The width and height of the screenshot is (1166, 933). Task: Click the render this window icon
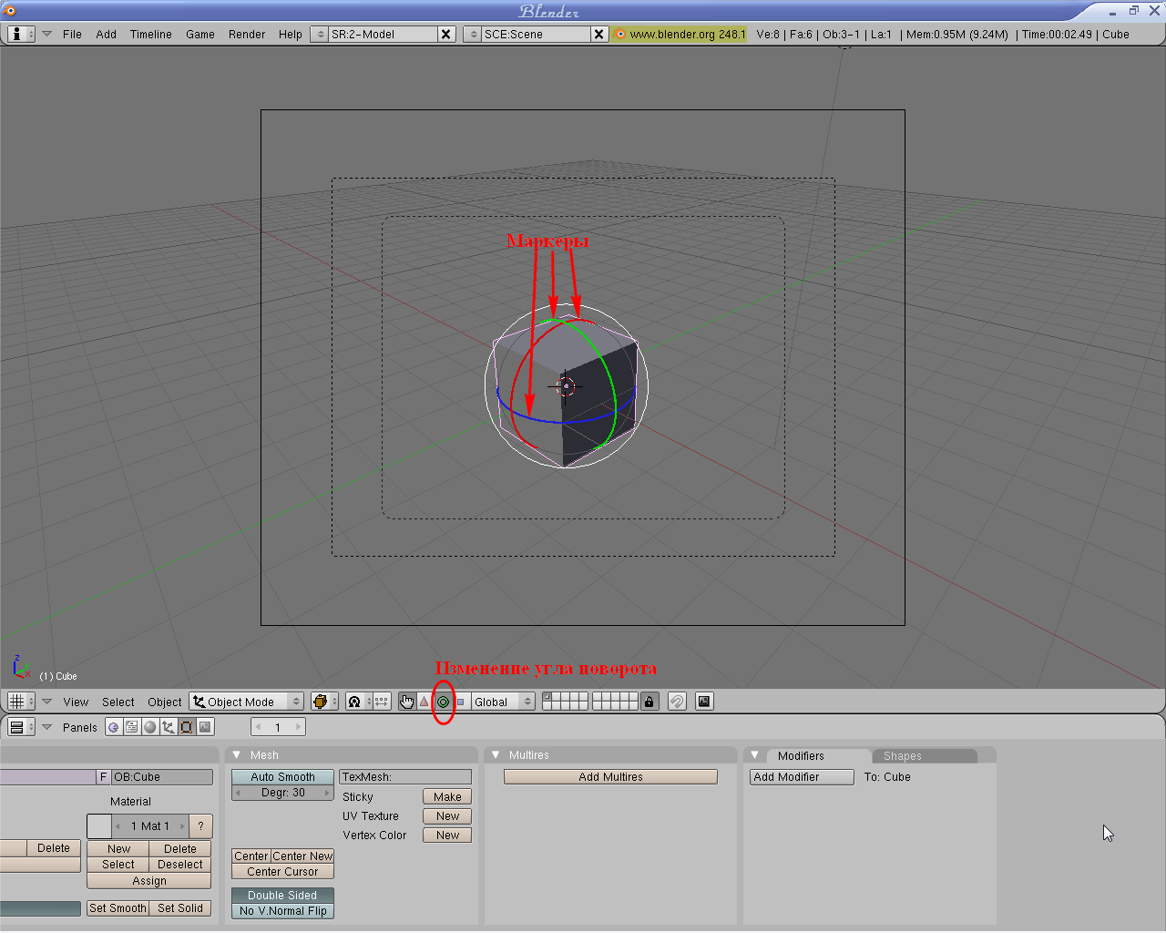[x=704, y=702]
